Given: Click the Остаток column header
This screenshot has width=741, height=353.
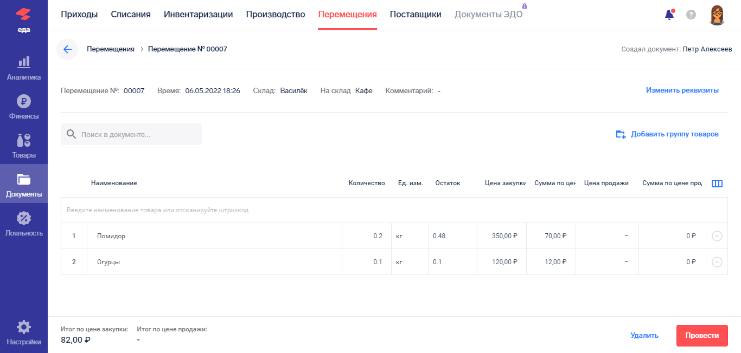Looking at the screenshot, I should [448, 183].
